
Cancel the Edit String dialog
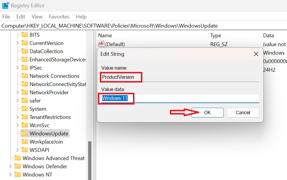click(243, 112)
